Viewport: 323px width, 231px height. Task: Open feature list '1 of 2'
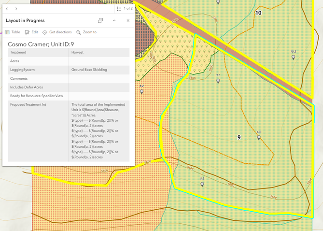pyautogui.click(x=125, y=9)
